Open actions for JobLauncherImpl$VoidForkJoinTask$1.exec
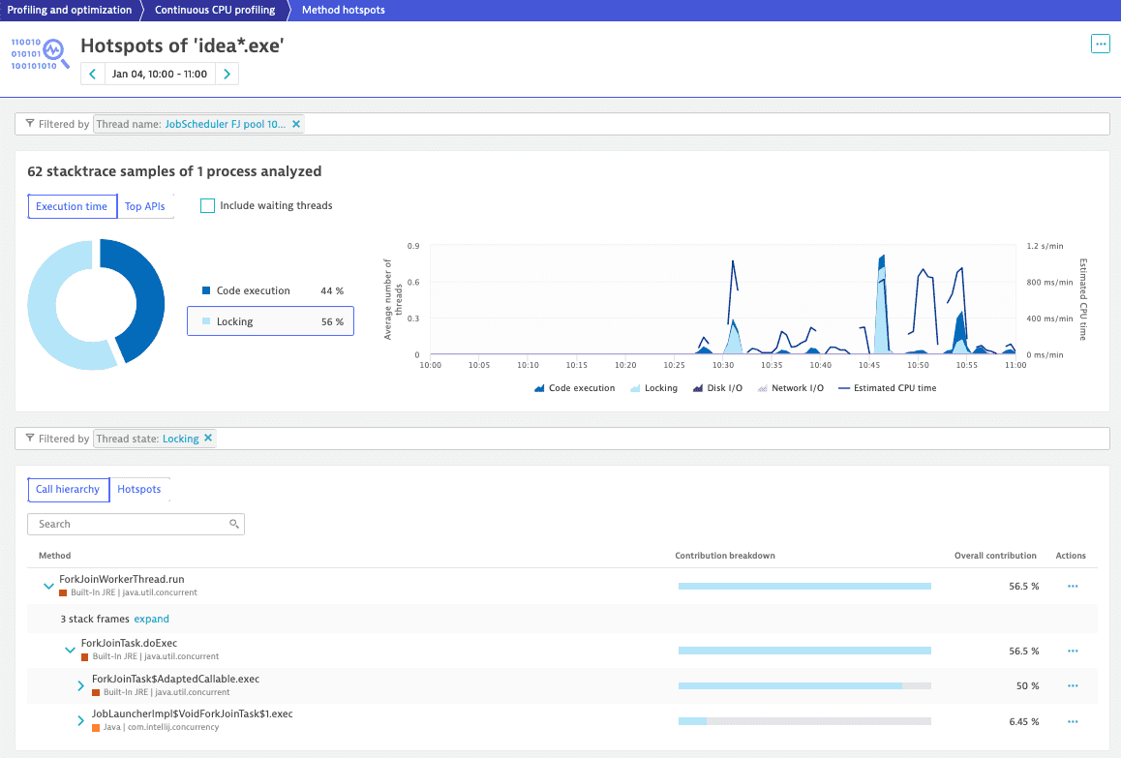Viewport: 1121px width, 758px height. [x=1072, y=721]
